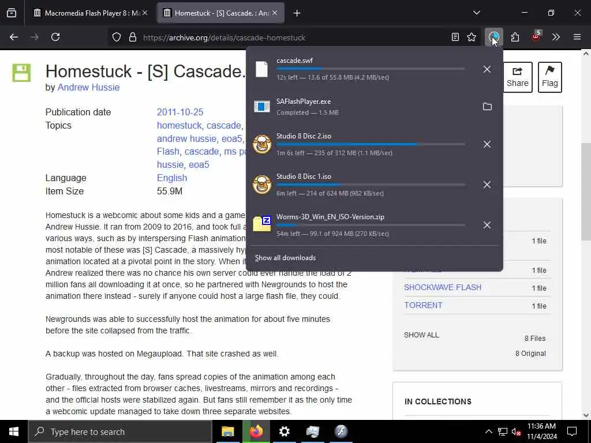Open a new tab
The image size is (591, 443).
[297, 13]
